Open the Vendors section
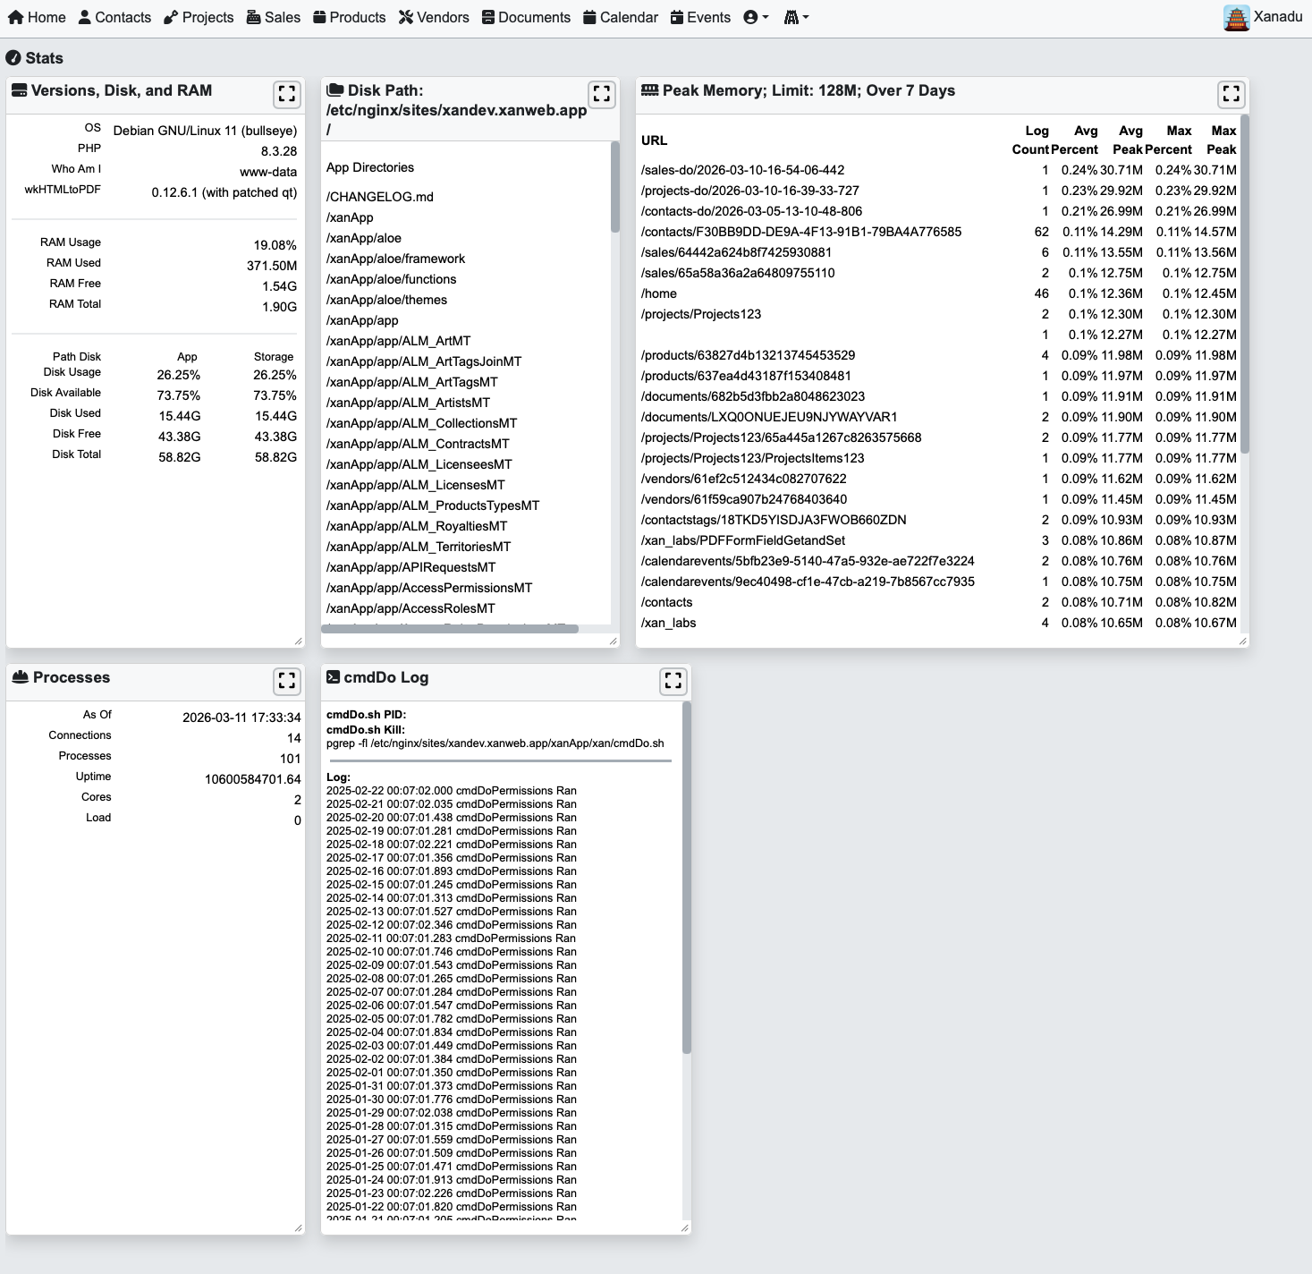The image size is (1312, 1274). (x=434, y=18)
